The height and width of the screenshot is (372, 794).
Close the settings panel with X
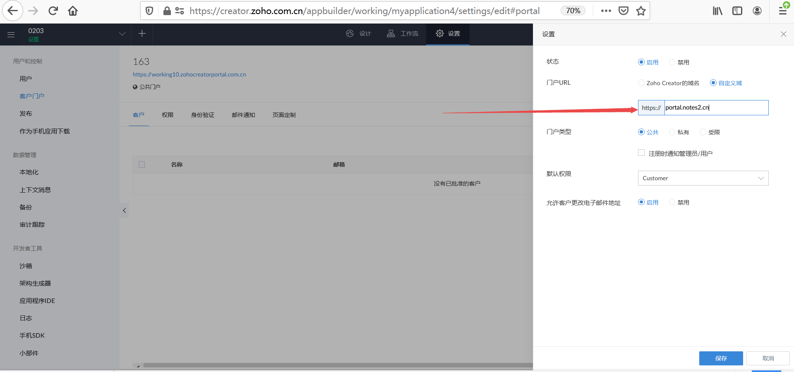click(x=783, y=34)
